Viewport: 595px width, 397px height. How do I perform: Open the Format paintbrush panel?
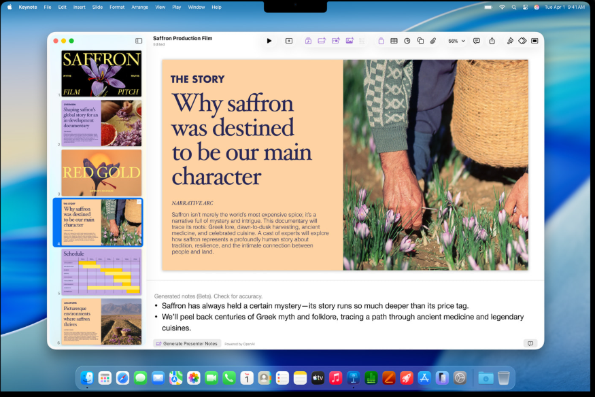(510, 41)
